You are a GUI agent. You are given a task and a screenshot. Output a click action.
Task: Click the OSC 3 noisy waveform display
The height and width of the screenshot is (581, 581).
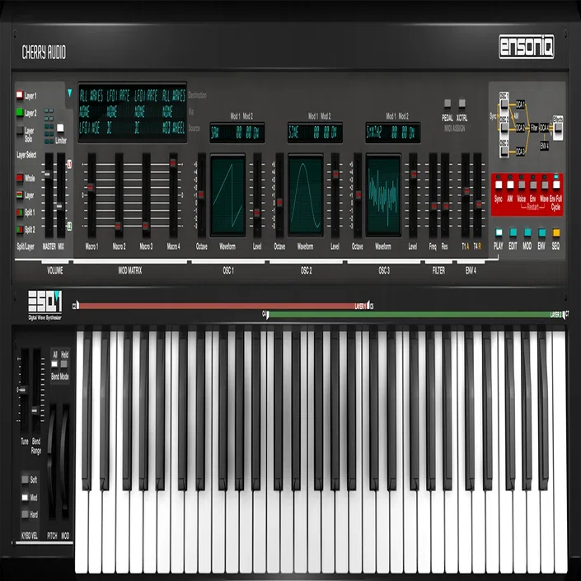[383, 194]
